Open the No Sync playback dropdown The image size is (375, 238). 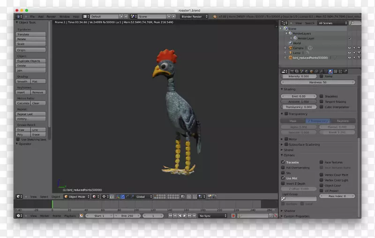[x=212, y=216]
